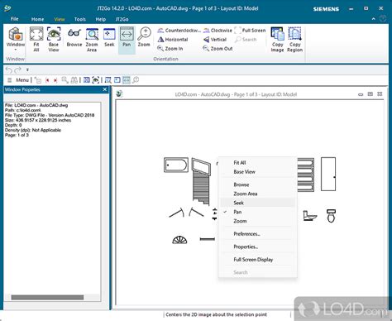392x321 pixels.
Task: Open the Tools ribbon tab
Action: coord(80,19)
